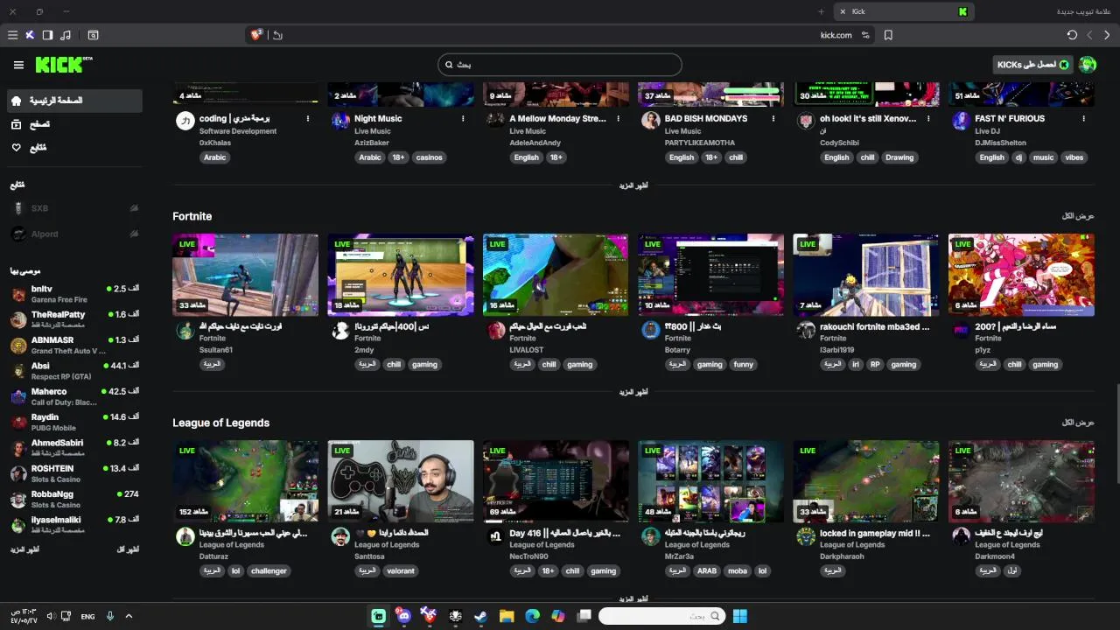Viewport: 1120px width, 630px height.
Task: Open the ENG language selector in the taskbar
Action: [87, 616]
